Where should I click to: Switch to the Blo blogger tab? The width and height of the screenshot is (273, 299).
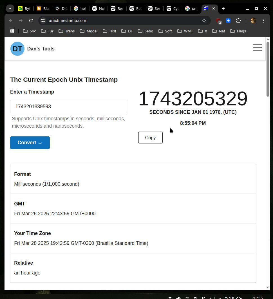click(43, 8)
